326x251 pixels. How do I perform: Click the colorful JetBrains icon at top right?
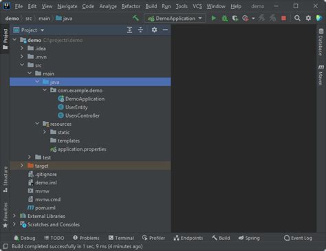(x=319, y=18)
